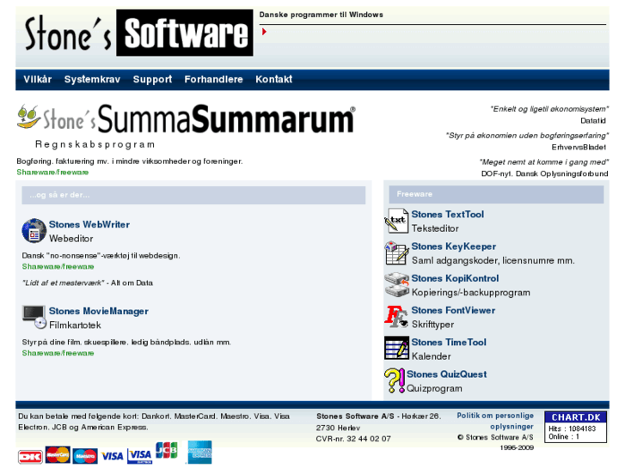
Task: Open the Forhandlere menu item
Action: coord(213,79)
